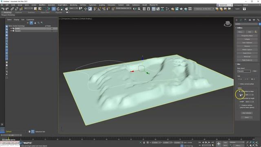Toggle the Percent Snap icon
261x147 pixels.
pyautogui.click(x=104, y=9)
